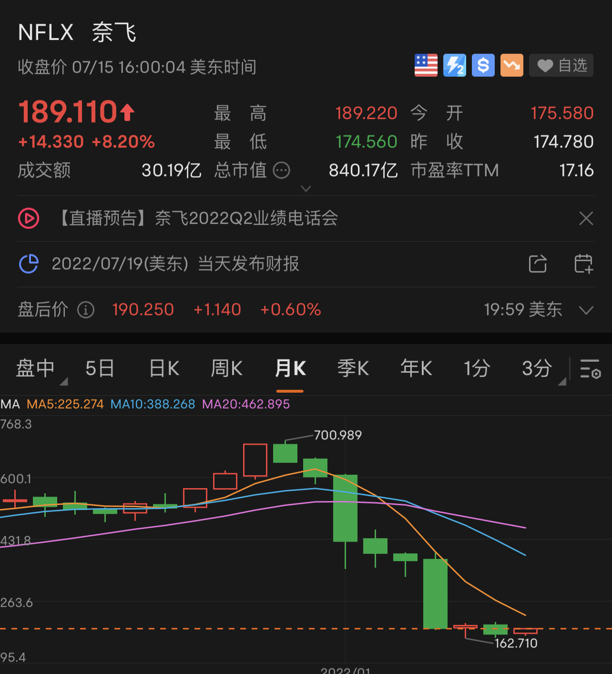Tap the orange downward trend icon

pos(512,65)
